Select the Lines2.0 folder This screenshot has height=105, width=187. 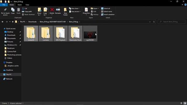tap(31, 34)
